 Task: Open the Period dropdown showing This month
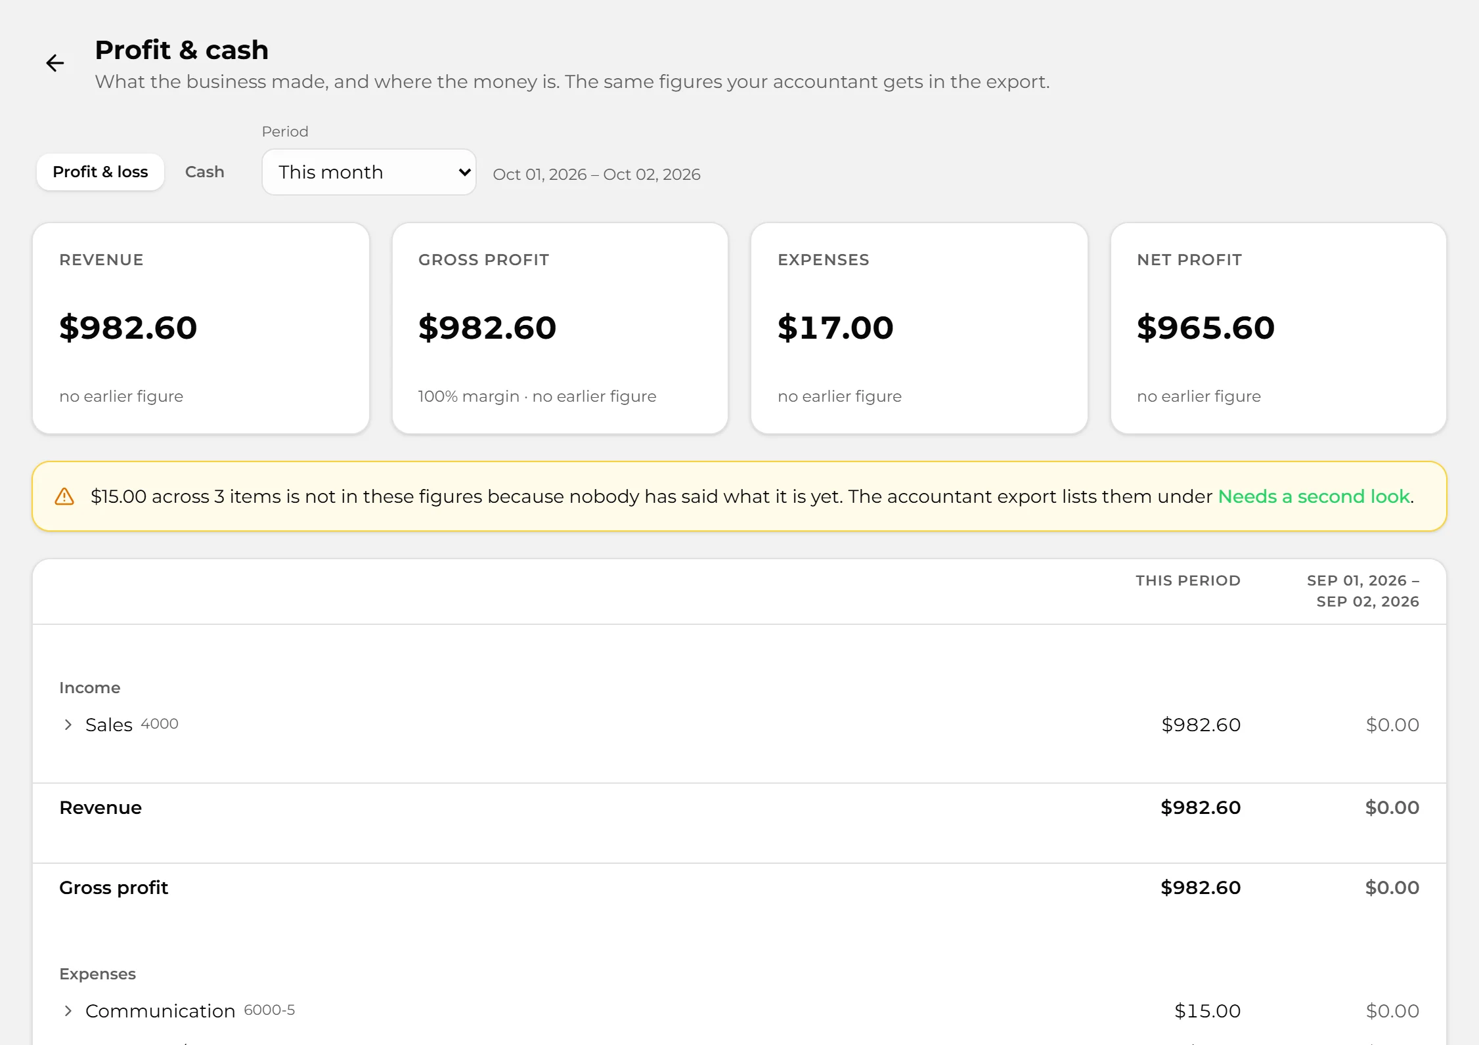coord(369,172)
